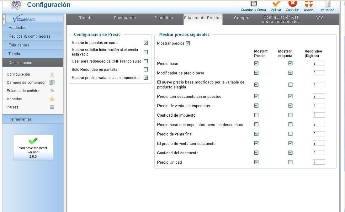Click the VirtueMart logo in sidebar

(x=24, y=19)
